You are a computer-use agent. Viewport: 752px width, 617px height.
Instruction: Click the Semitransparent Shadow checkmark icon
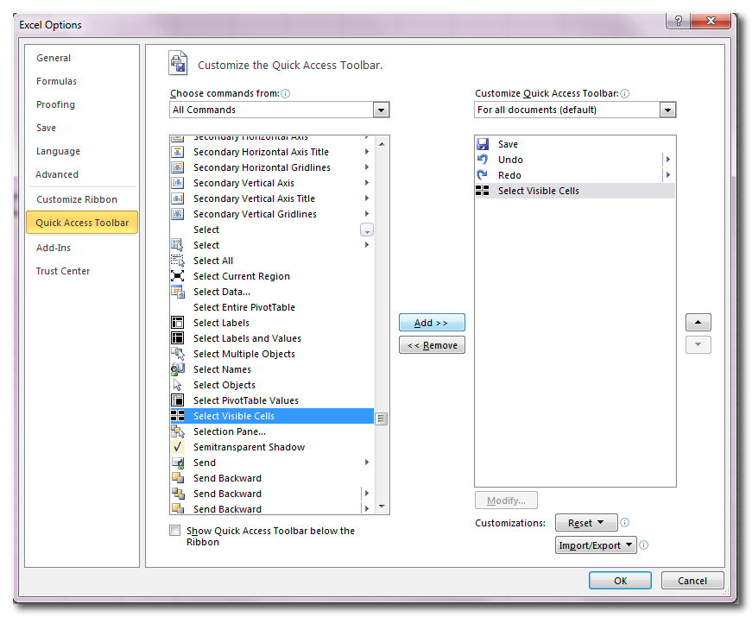coord(179,447)
